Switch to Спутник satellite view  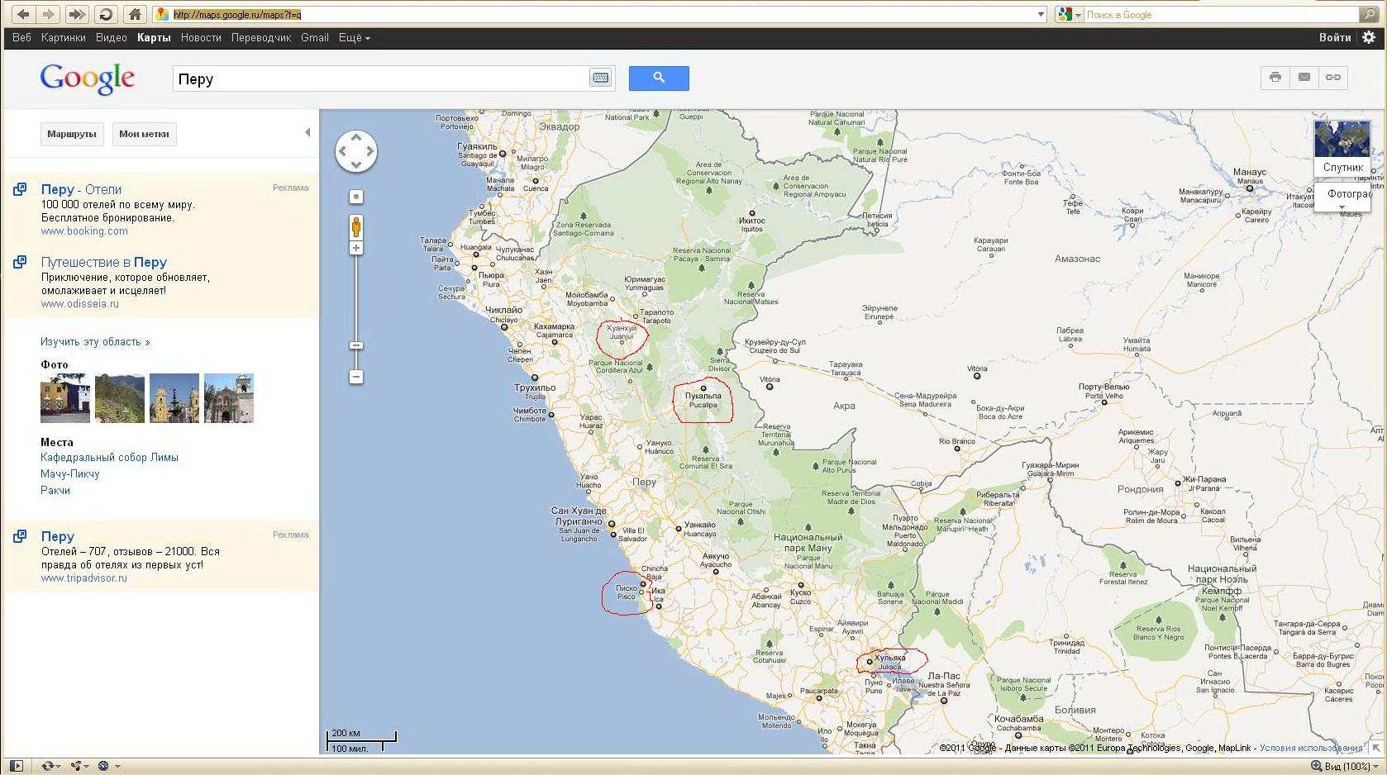click(1342, 149)
